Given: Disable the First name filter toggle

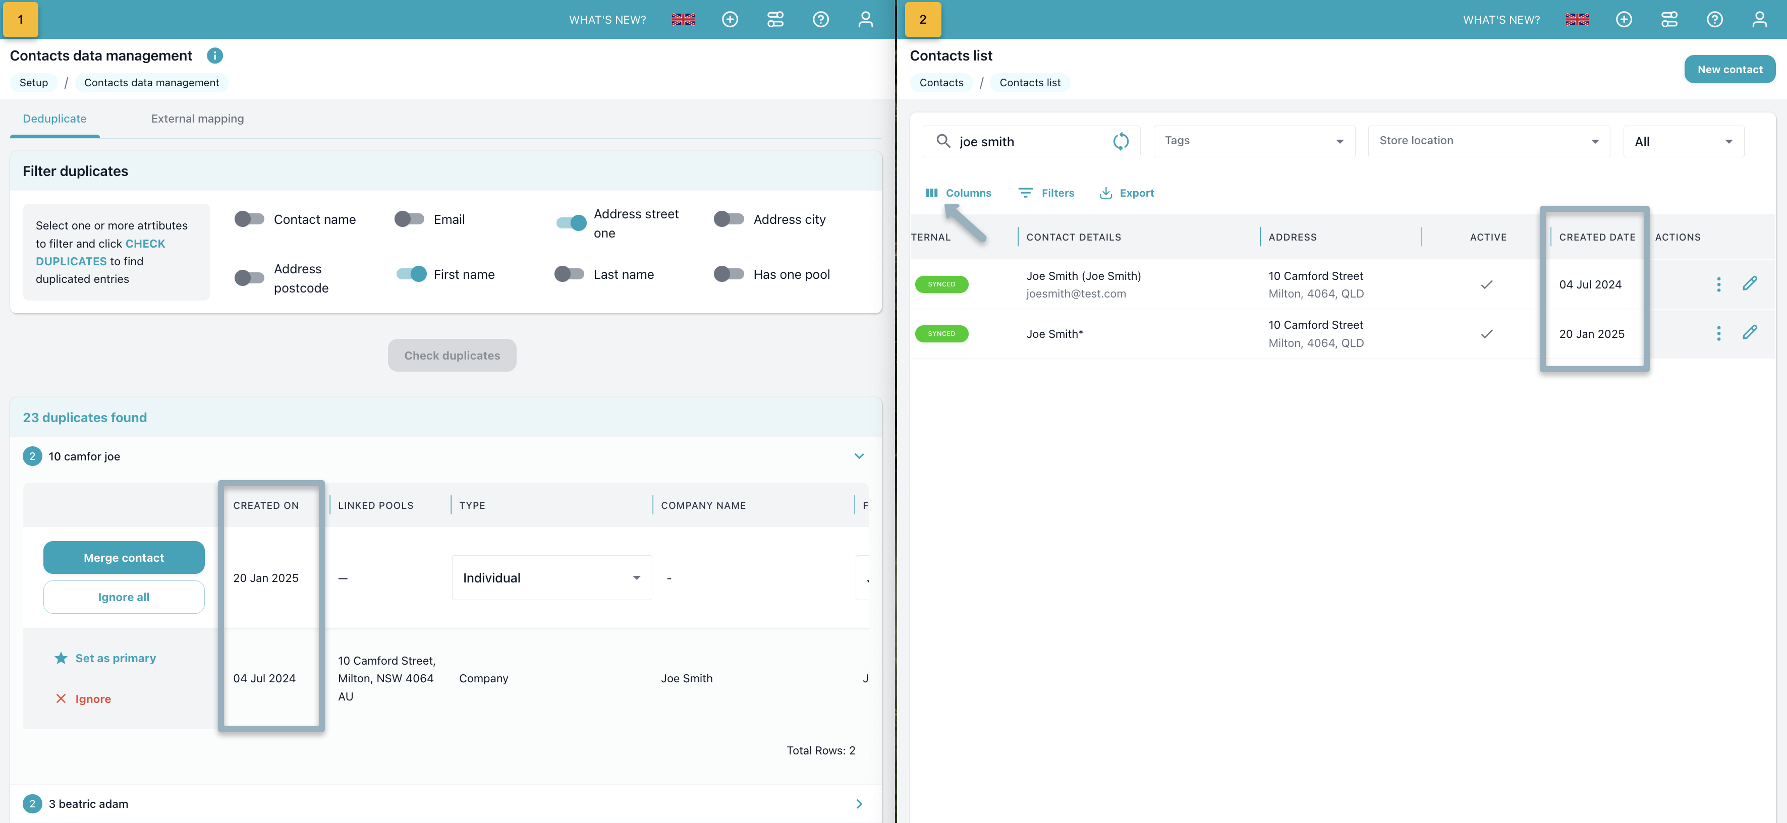Looking at the screenshot, I should click(x=411, y=274).
